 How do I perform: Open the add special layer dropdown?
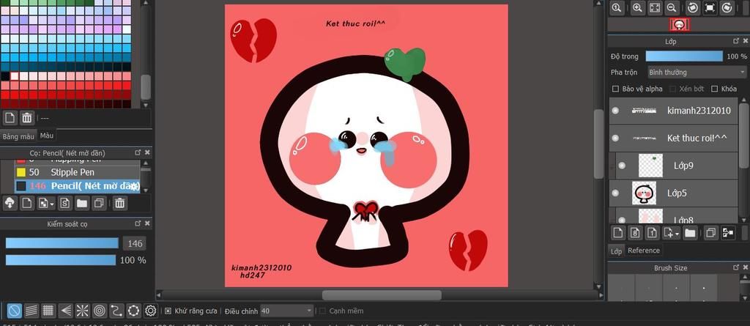tap(672, 233)
